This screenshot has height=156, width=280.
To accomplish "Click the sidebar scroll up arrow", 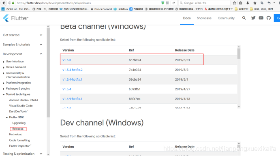I will pos(48,26).
